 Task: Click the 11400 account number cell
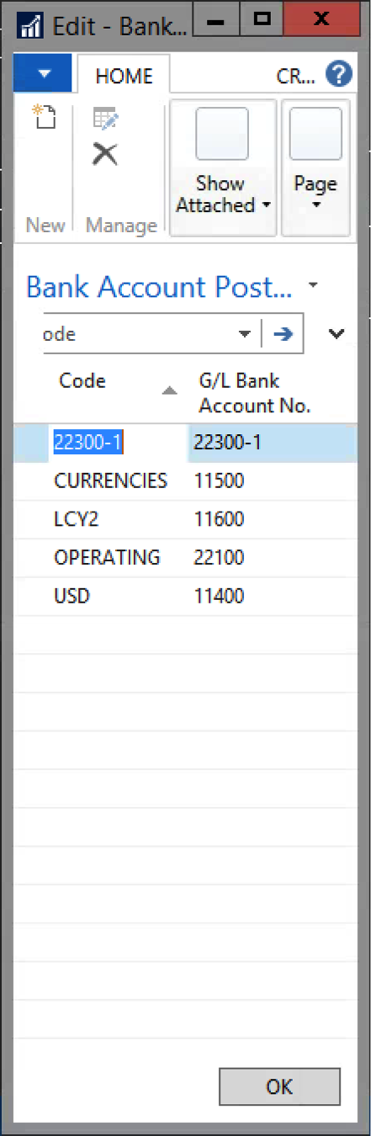(x=219, y=597)
